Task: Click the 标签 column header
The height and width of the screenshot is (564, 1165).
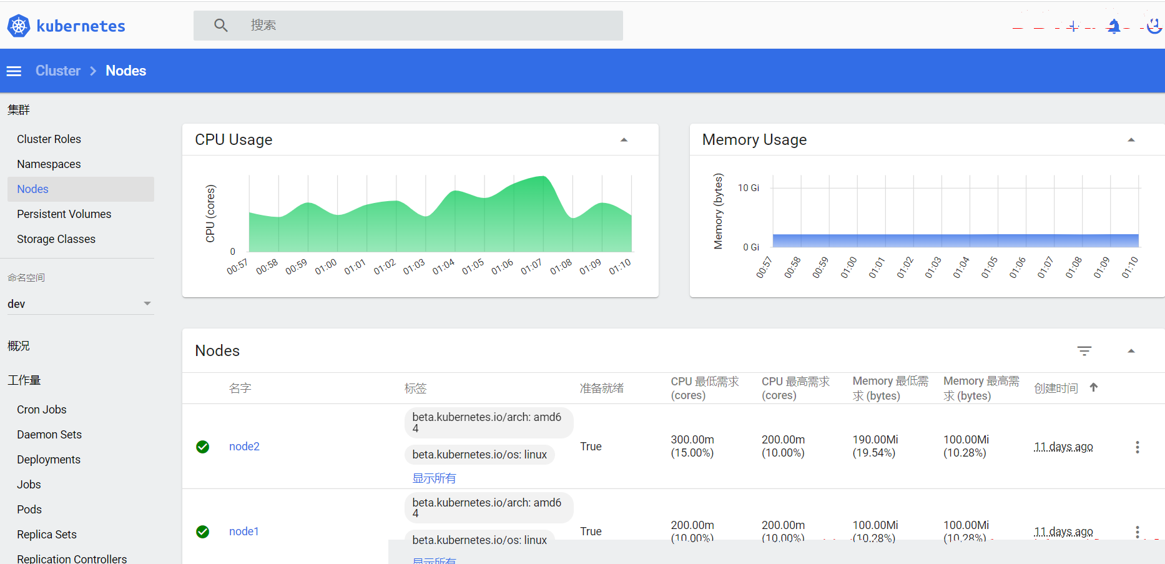Action: pyautogui.click(x=416, y=388)
